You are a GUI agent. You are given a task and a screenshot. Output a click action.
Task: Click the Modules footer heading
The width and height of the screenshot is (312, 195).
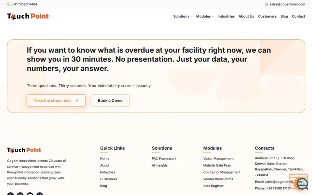(x=212, y=148)
